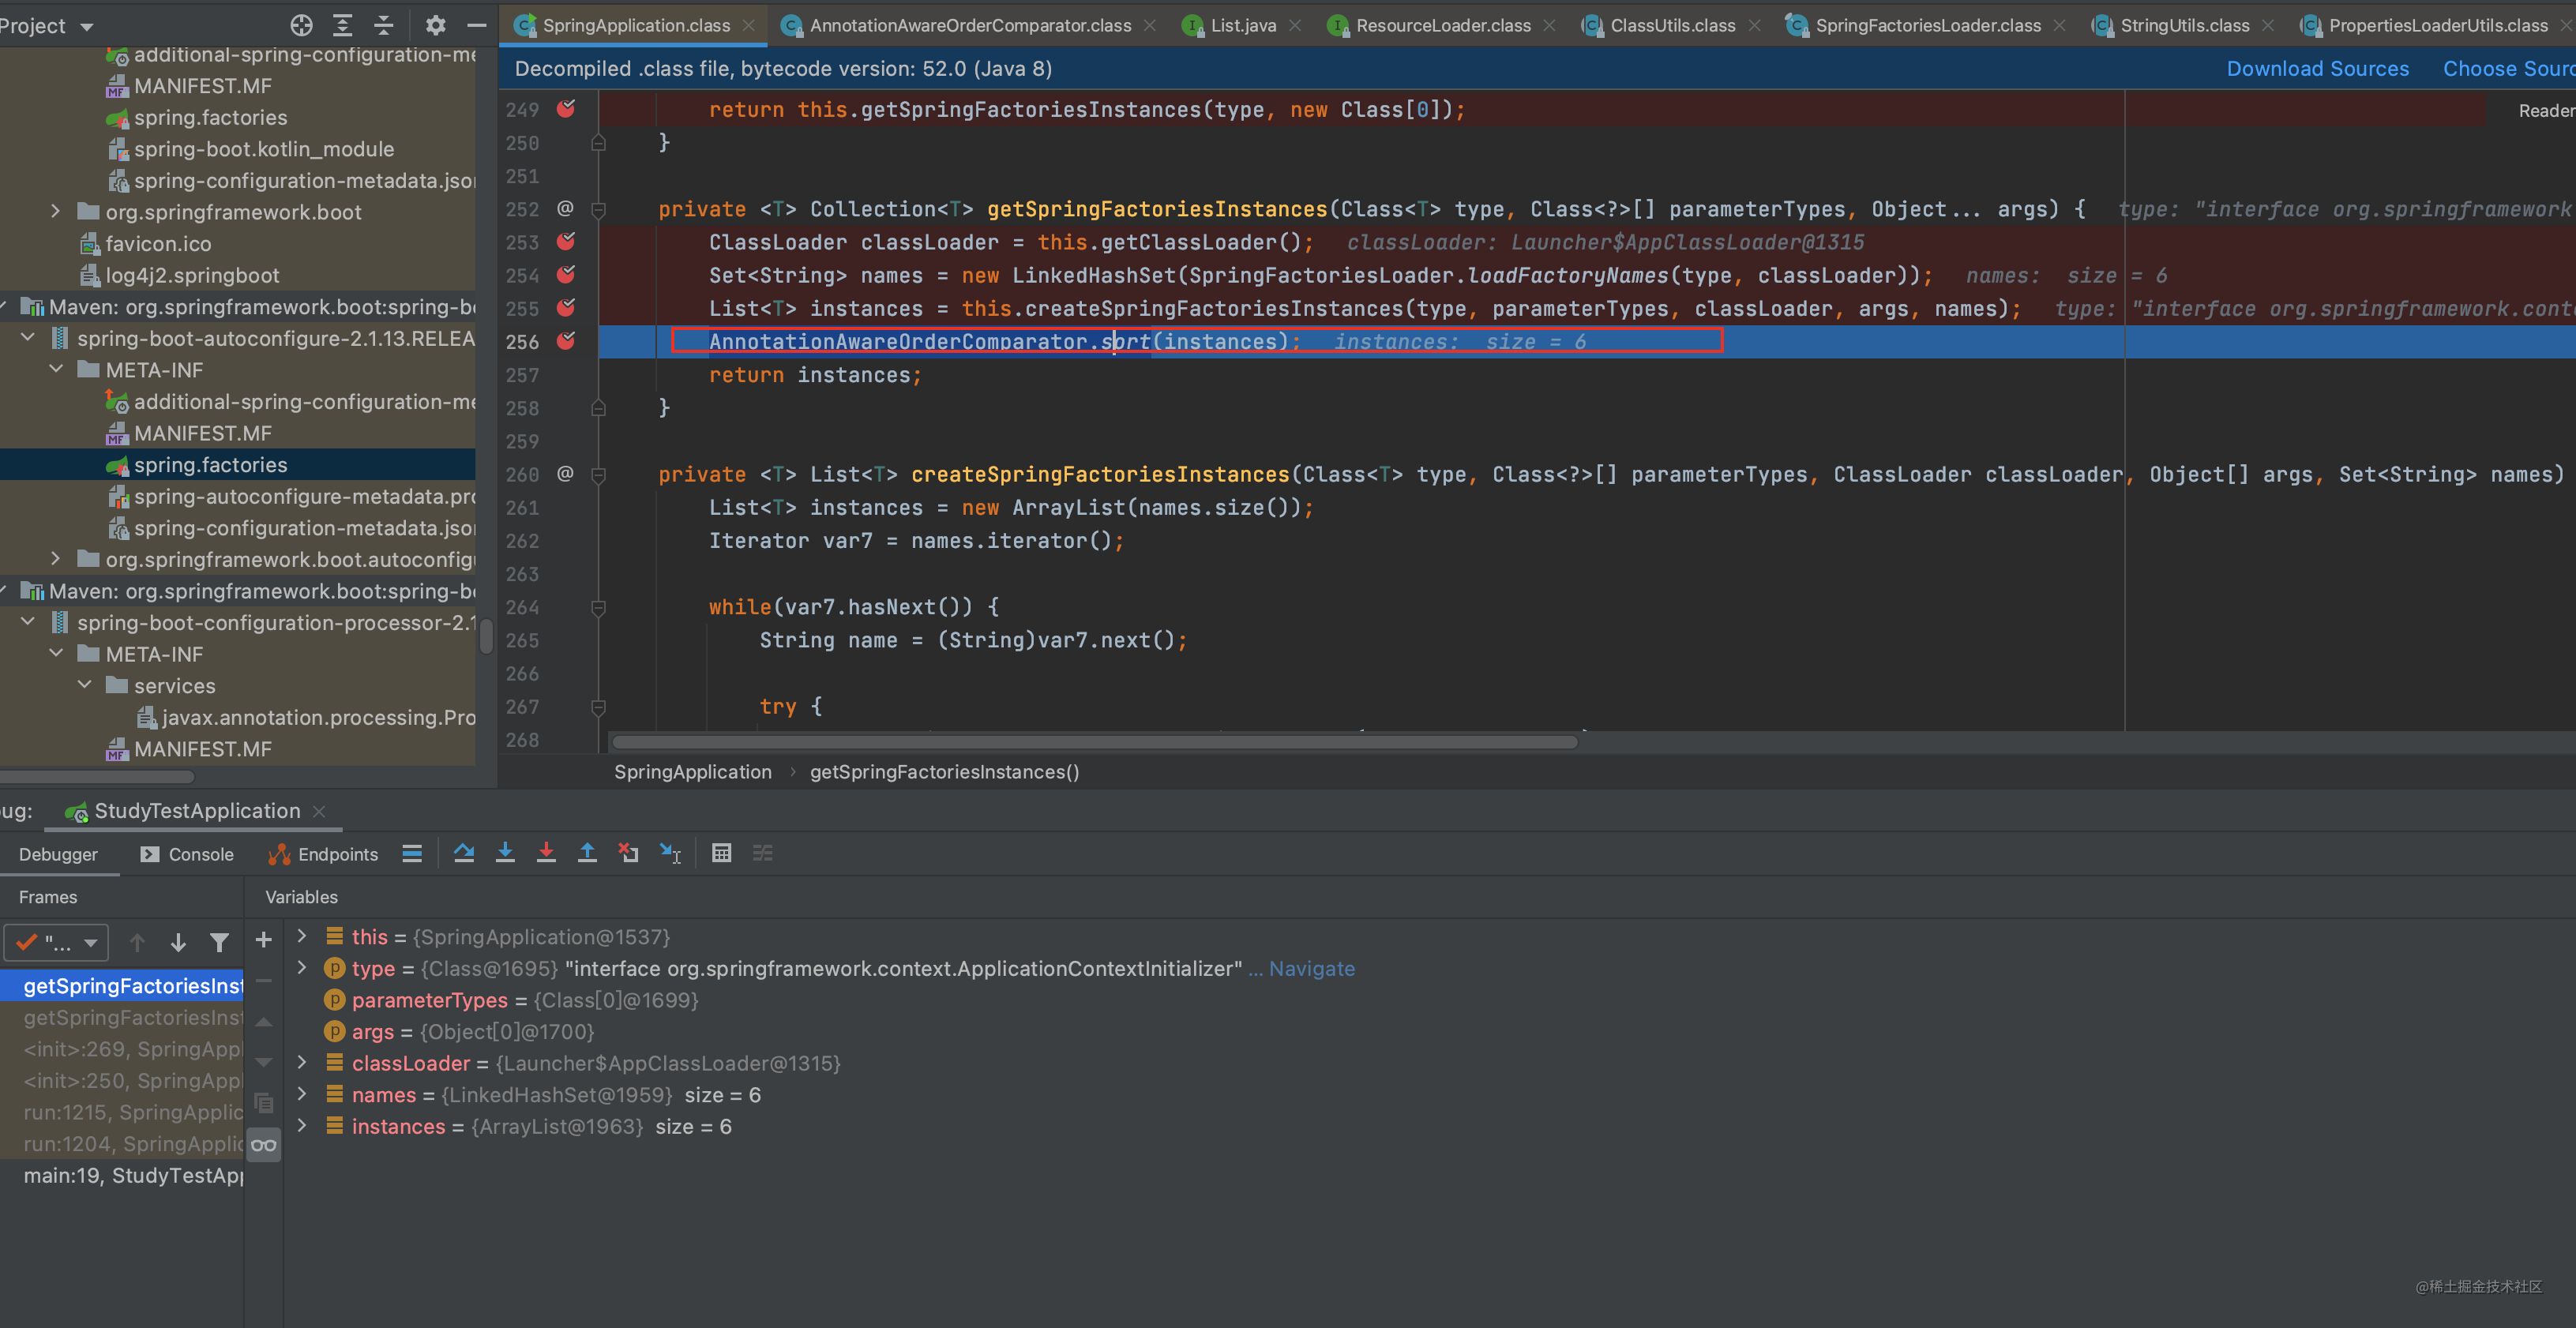This screenshot has height=1328, width=2576.
Task: Toggle breakpoint on line 249
Action: [566, 108]
